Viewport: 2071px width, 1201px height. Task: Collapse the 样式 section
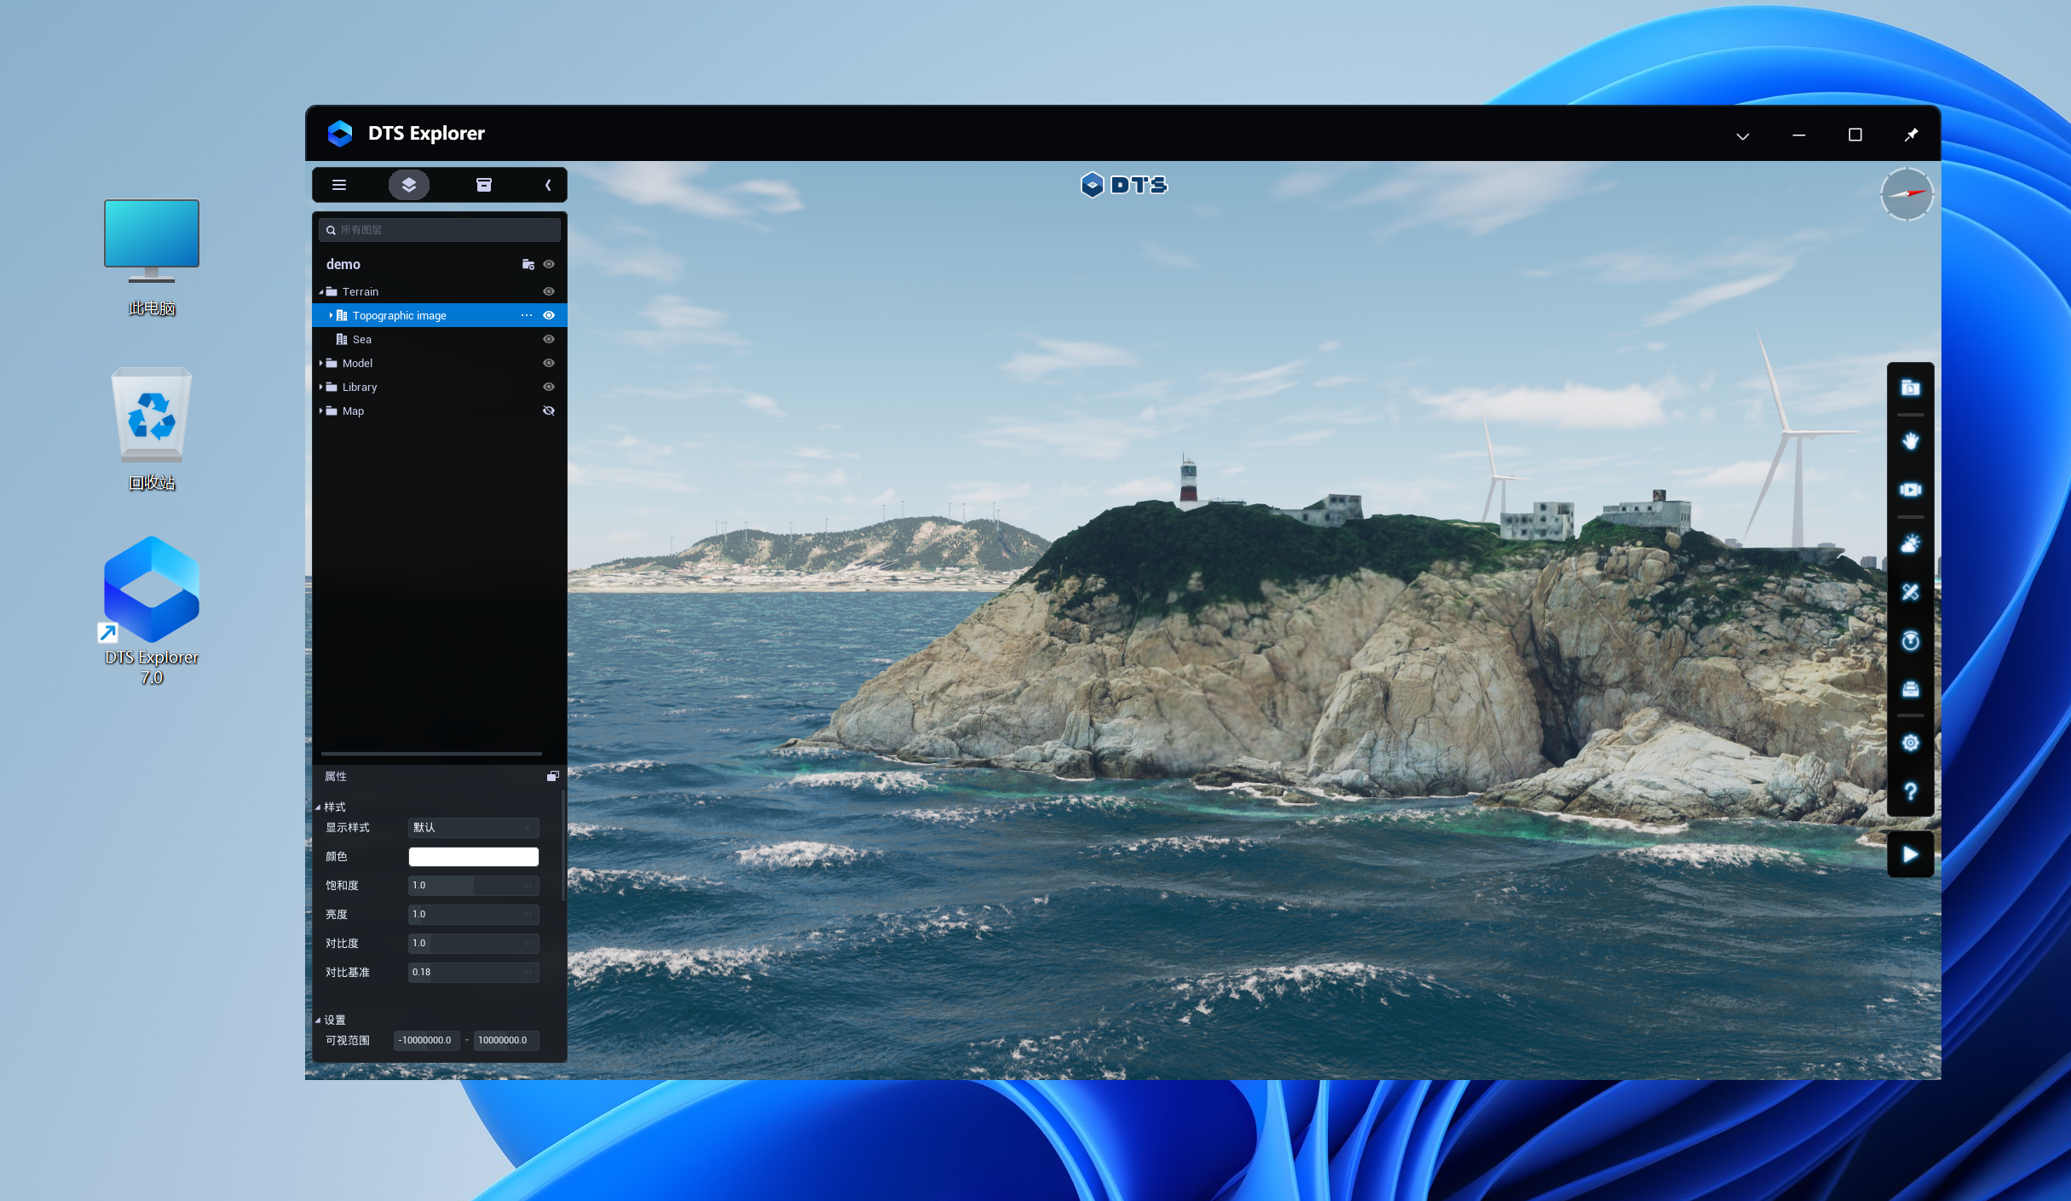(318, 807)
